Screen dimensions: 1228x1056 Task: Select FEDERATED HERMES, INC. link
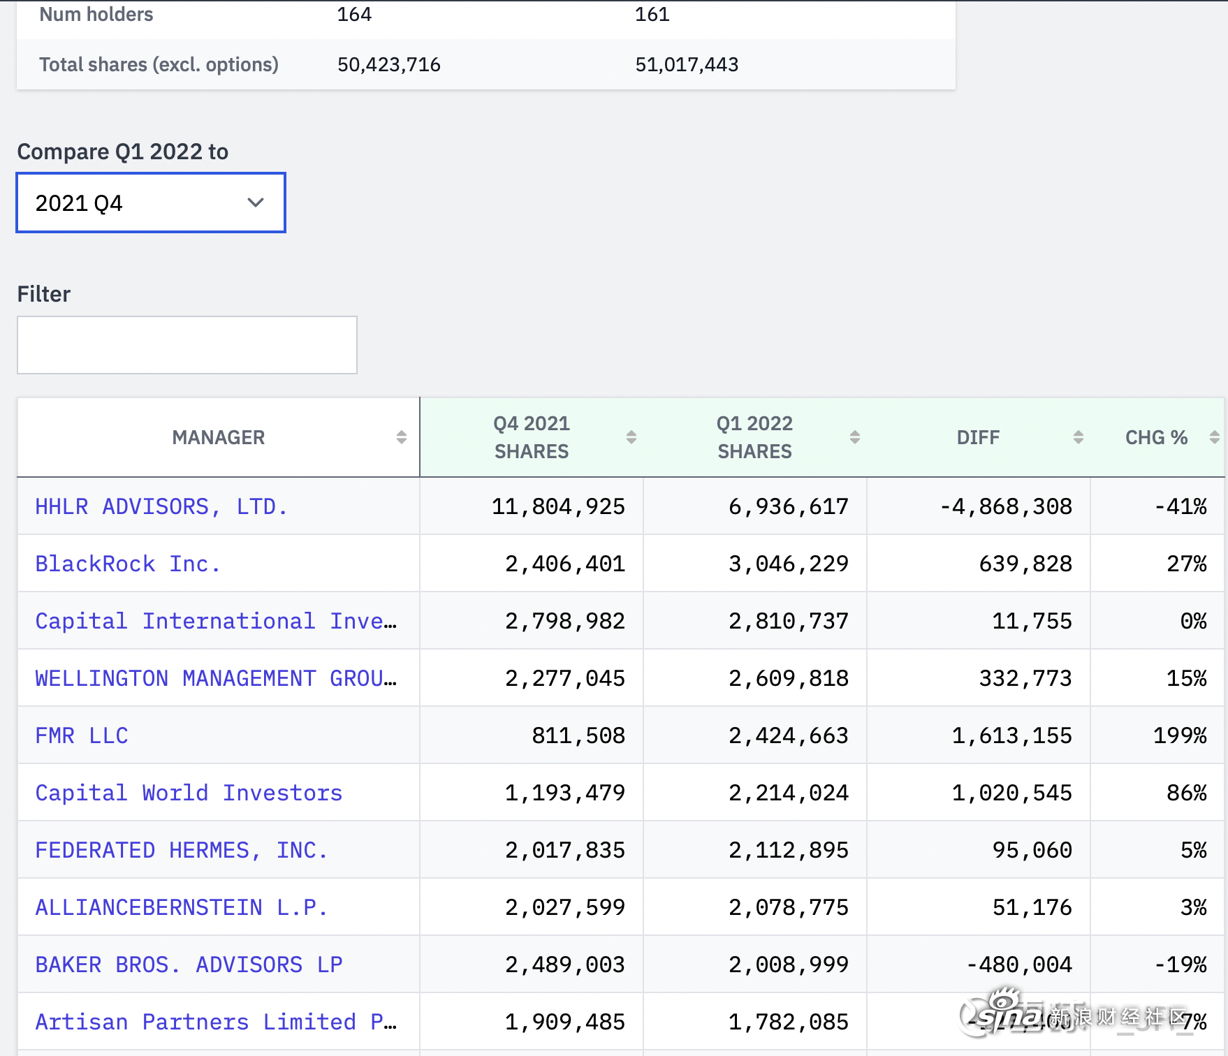point(182,850)
